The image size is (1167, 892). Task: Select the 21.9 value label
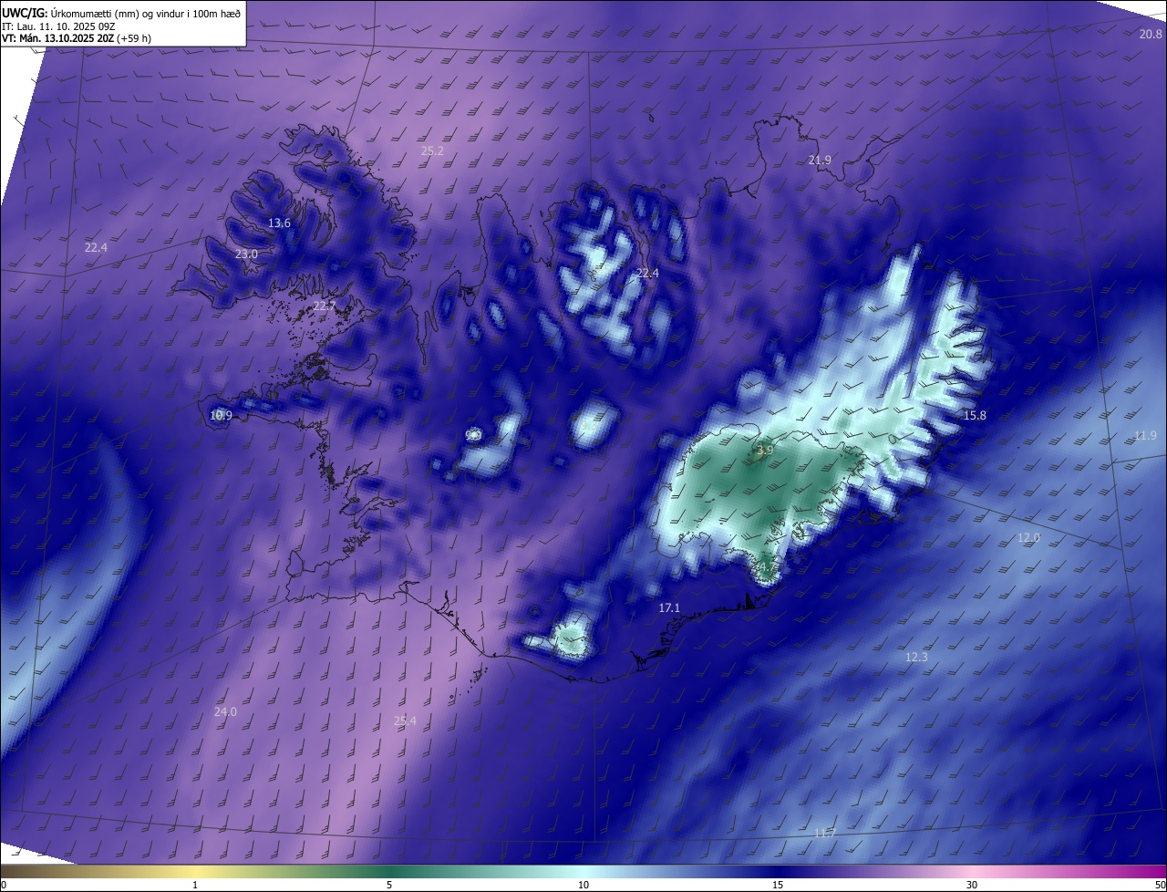pos(820,161)
